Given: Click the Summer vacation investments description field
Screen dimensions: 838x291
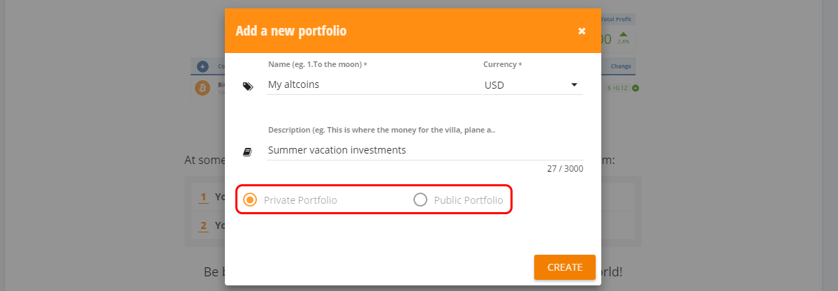Looking at the screenshot, I should click(x=425, y=150).
